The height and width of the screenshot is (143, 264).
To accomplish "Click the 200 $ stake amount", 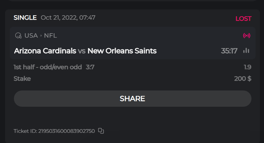I will point(243,79).
